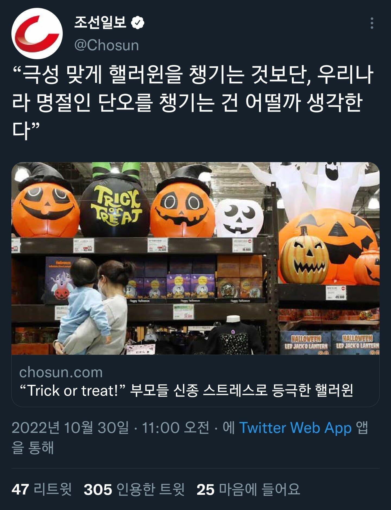Open the "Trick or treat!" 부모들 신종 스트레스 headline
391x510 pixels.
click(x=186, y=391)
